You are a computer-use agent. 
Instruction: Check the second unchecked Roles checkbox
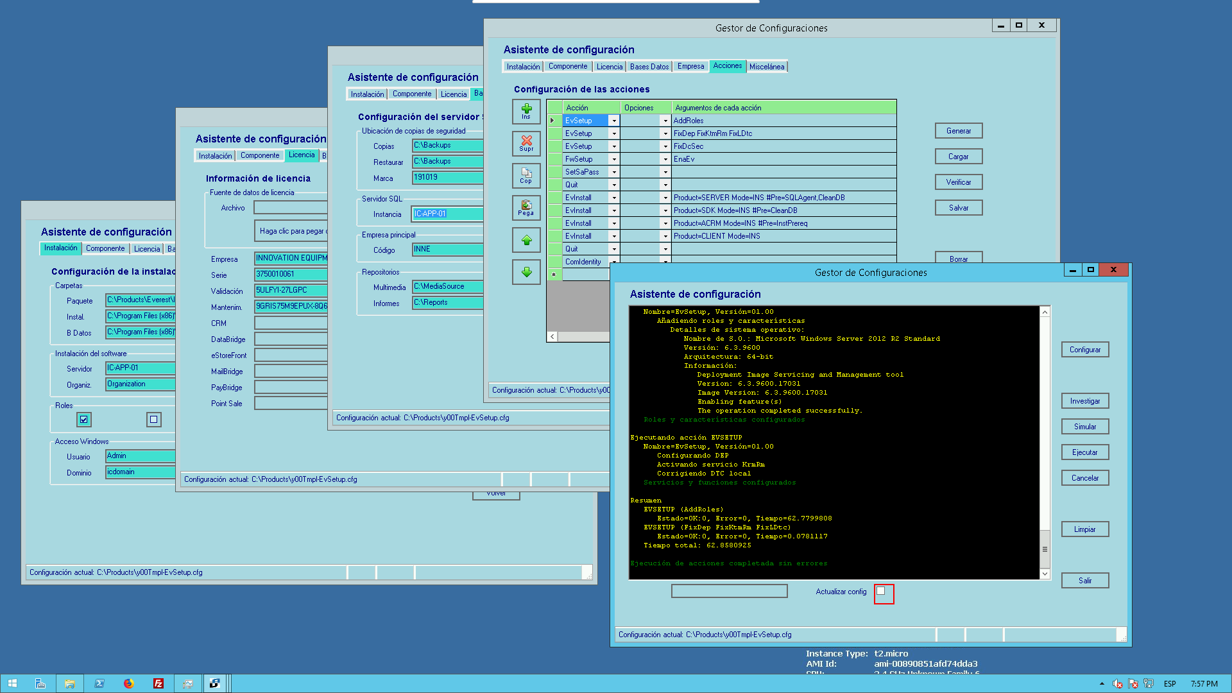click(153, 420)
